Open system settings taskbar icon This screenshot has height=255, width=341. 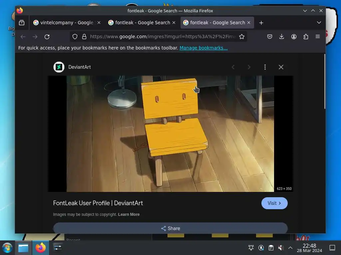point(57,248)
